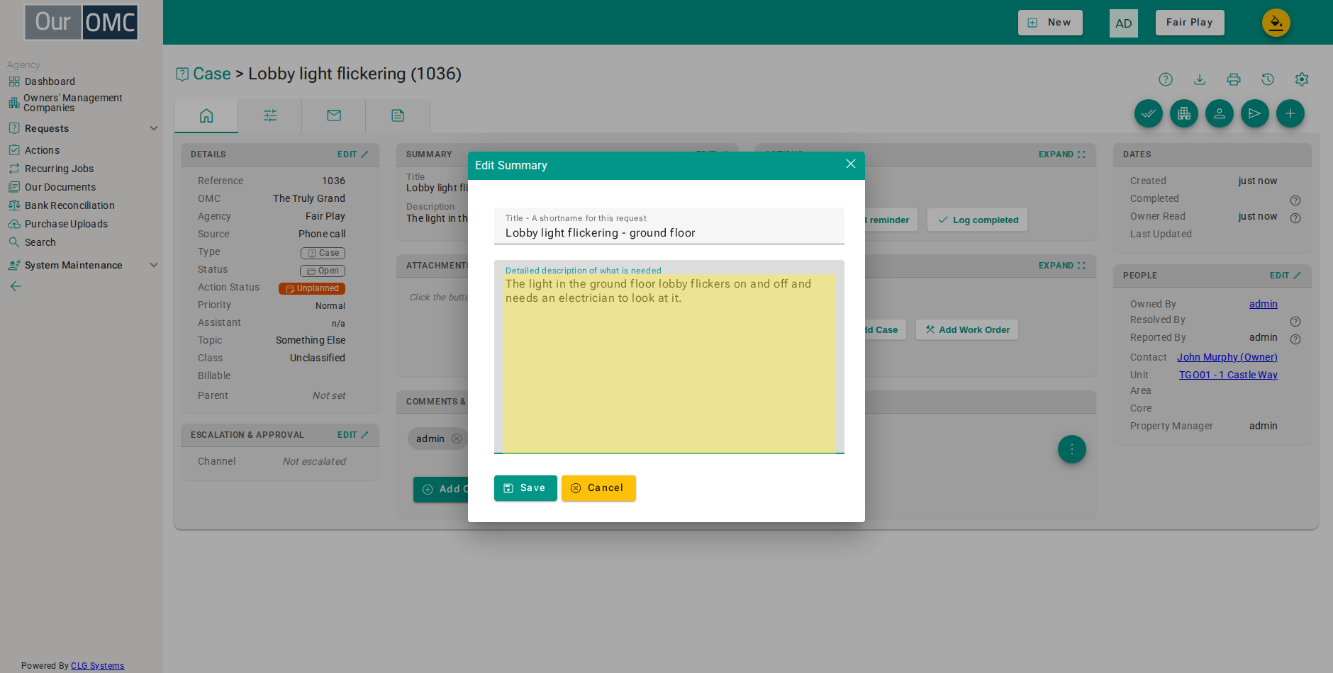Viewport: 1333px width, 673px height.
Task: Open the history clock icon
Action: click(1268, 79)
